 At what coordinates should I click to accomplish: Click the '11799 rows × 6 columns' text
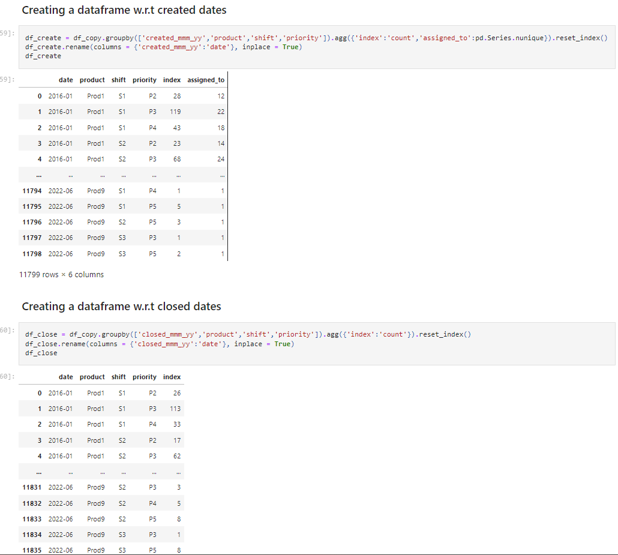point(62,274)
